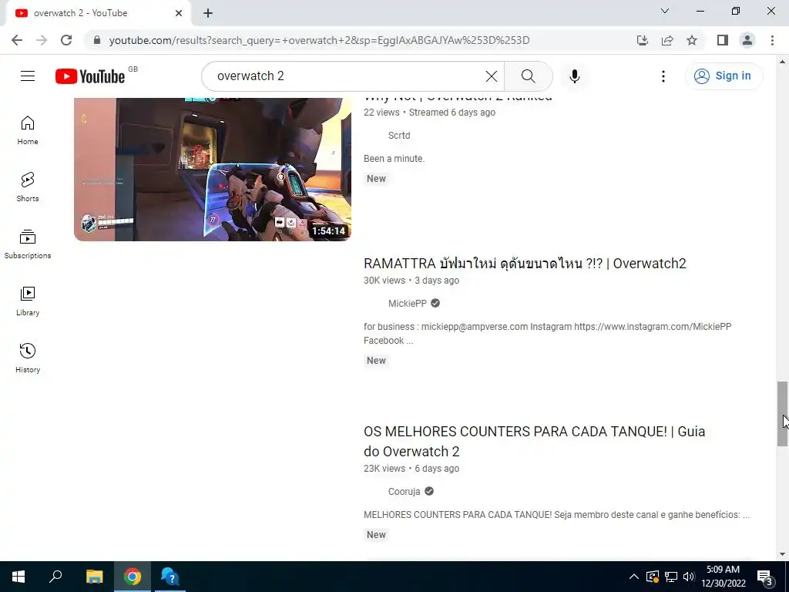Open History in the sidebar
Screen dimensions: 789x592
tap(28, 358)
